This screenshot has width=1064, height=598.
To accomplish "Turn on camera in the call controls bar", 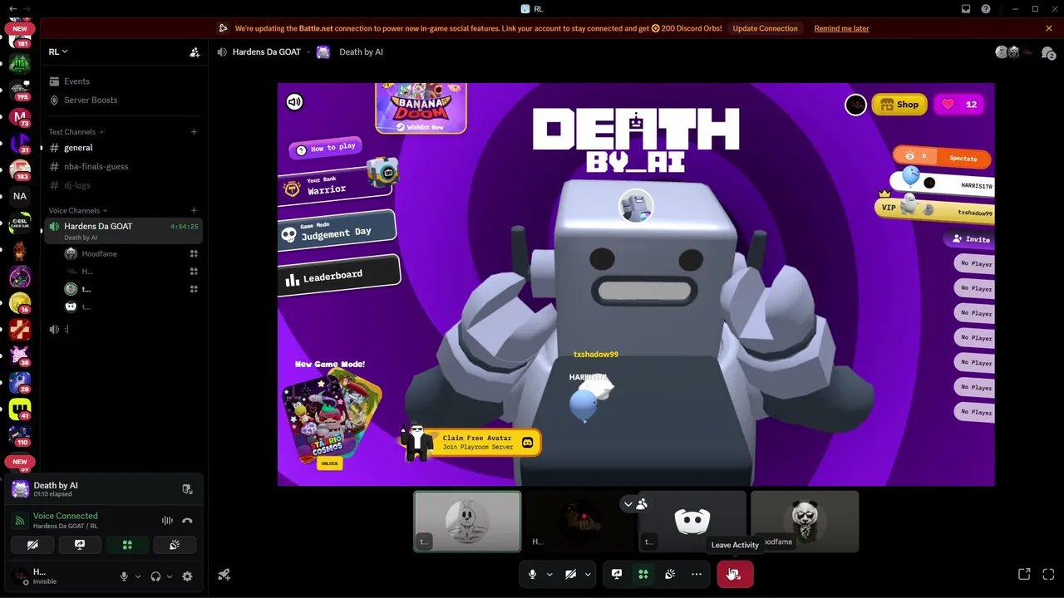I will pyautogui.click(x=571, y=574).
